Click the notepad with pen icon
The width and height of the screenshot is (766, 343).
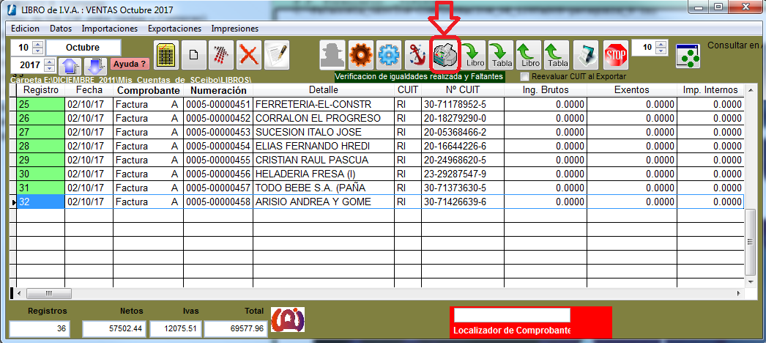(x=276, y=55)
